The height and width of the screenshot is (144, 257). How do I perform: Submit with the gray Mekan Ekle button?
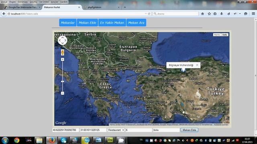click(189, 130)
